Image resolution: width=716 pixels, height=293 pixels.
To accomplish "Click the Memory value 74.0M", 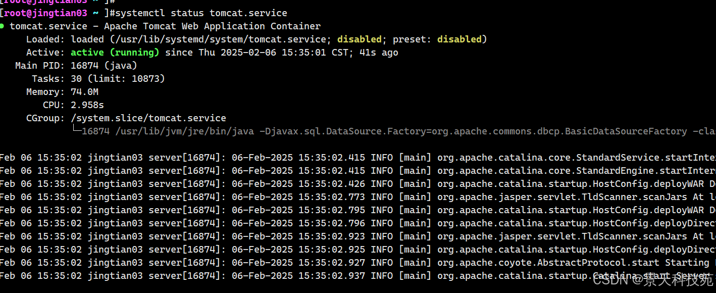I will tap(84, 92).
